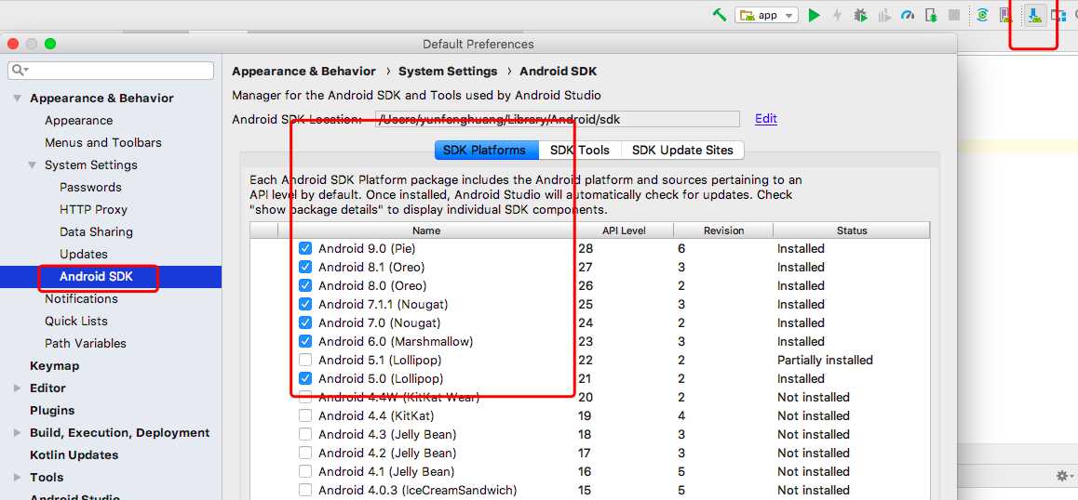Open Passwords under System Settings

(x=90, y=188)
